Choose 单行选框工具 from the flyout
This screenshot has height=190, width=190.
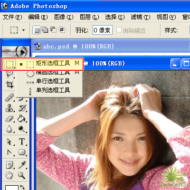coord(49,81)
